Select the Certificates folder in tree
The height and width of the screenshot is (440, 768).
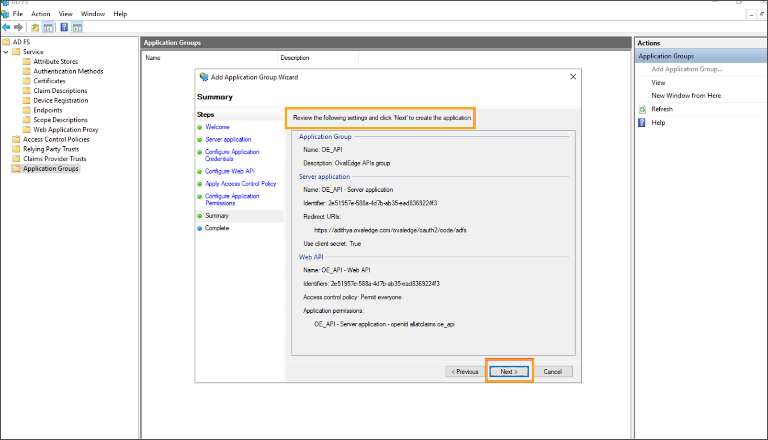[x=49, y=81]
